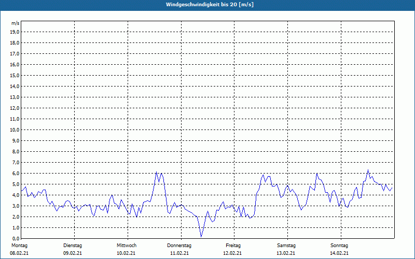Click the m/s unit label

[15, 23]
